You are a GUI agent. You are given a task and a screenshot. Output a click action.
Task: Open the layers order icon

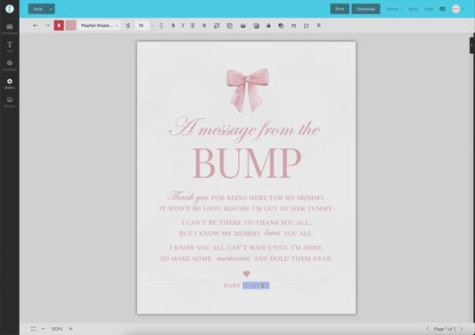[x=243, y=26]
